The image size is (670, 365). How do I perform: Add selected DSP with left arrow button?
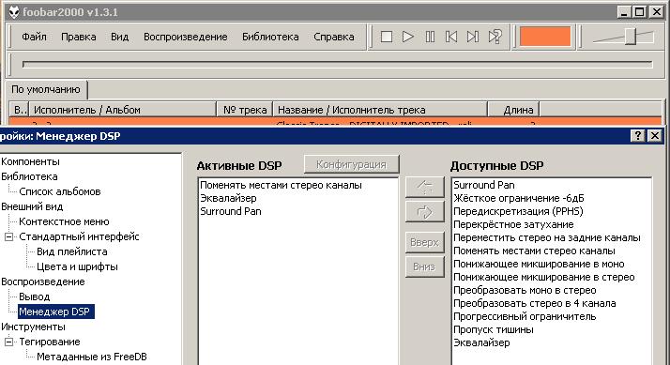[x=424, y=187]
